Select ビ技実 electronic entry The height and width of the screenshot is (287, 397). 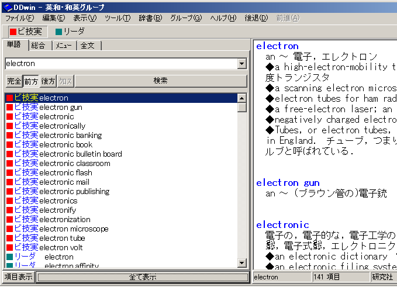[x=121, y=117]
